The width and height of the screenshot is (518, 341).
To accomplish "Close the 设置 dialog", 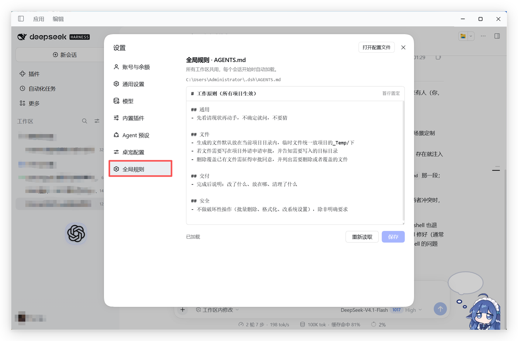I will [x=403, y=47].
